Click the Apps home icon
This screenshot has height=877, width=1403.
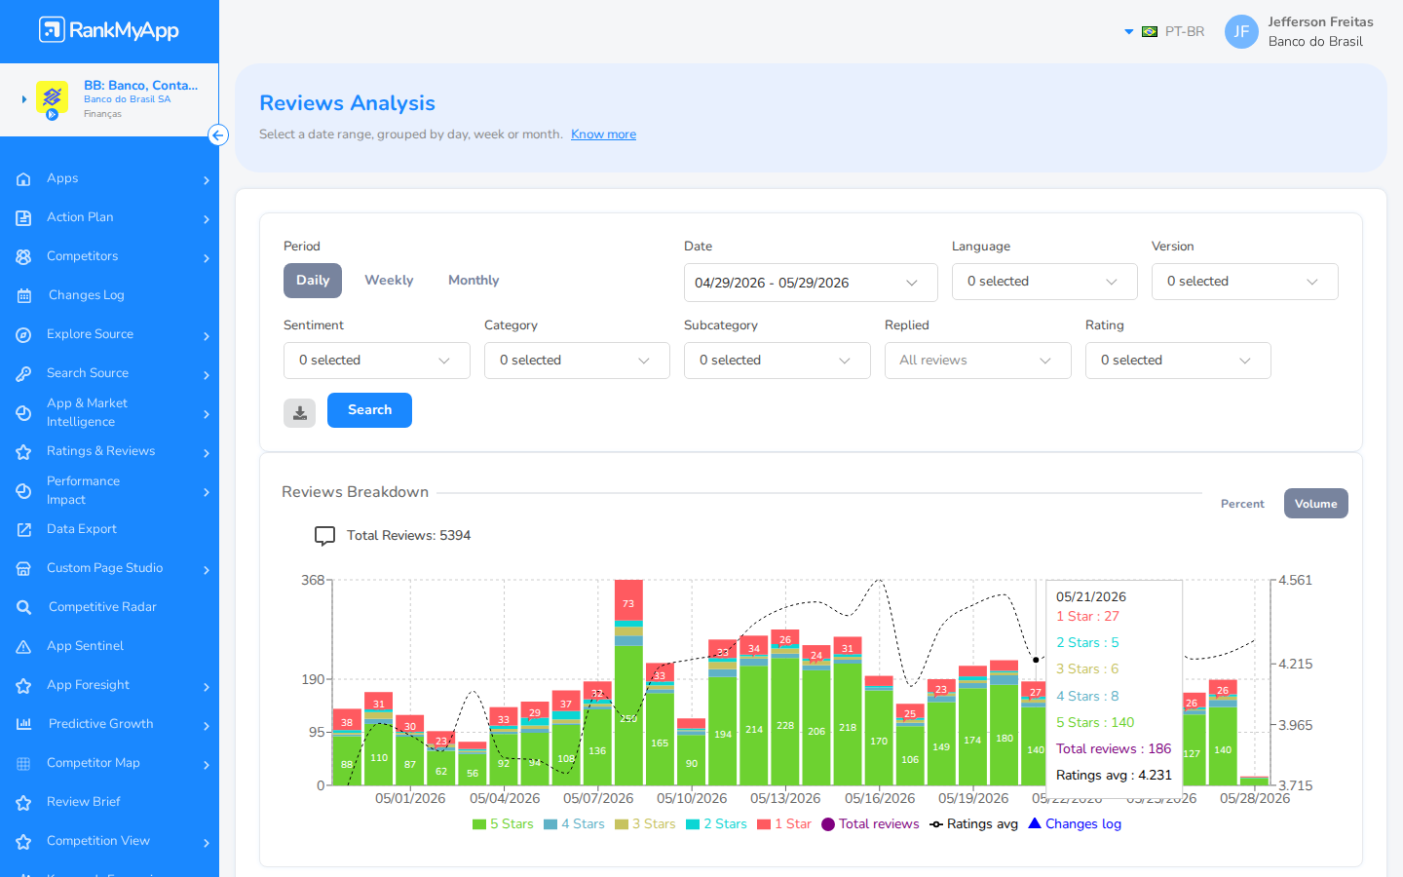pos(23,179)
